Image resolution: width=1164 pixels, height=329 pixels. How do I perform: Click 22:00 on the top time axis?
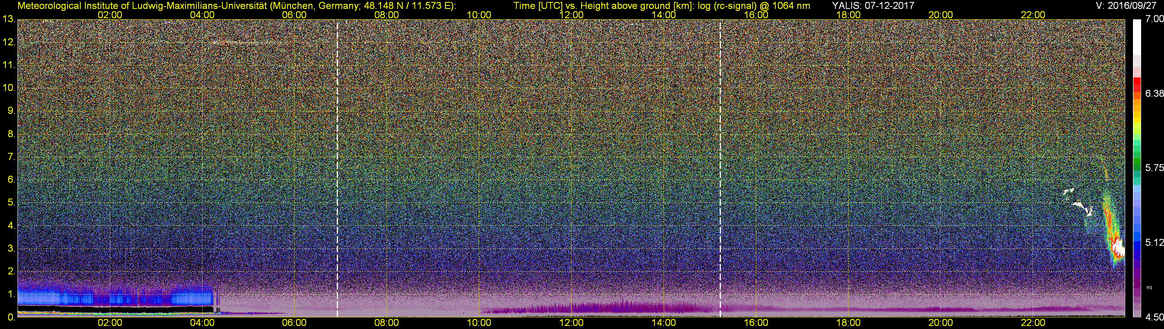click(1033, 15)
